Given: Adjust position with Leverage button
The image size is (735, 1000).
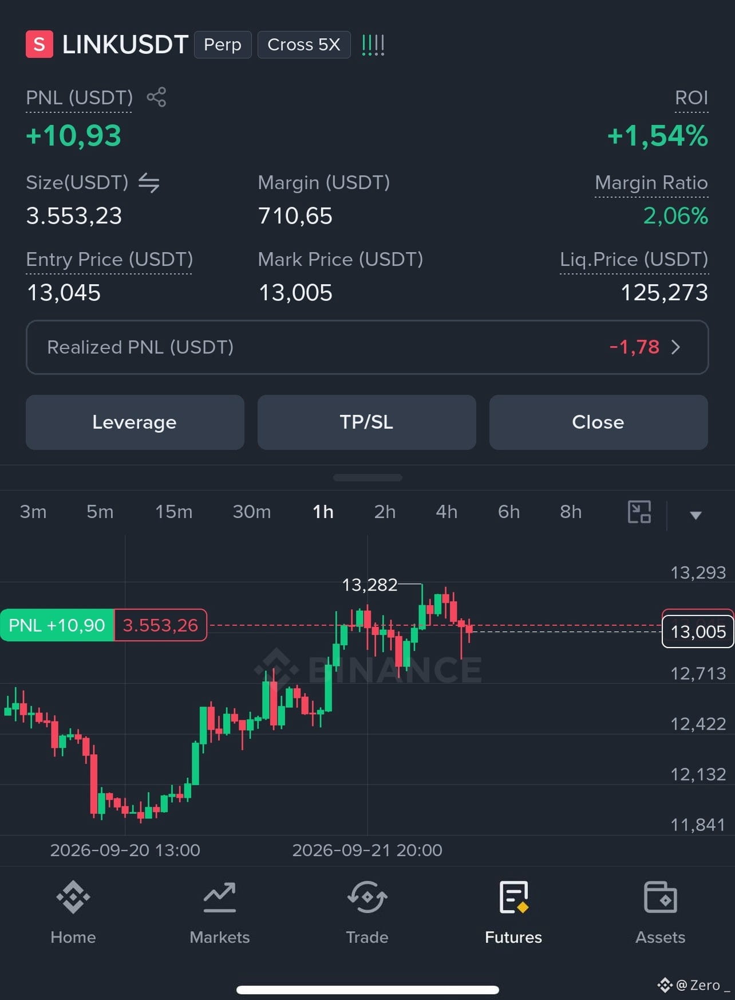Looking at the screenshot, I should point(135,422).
